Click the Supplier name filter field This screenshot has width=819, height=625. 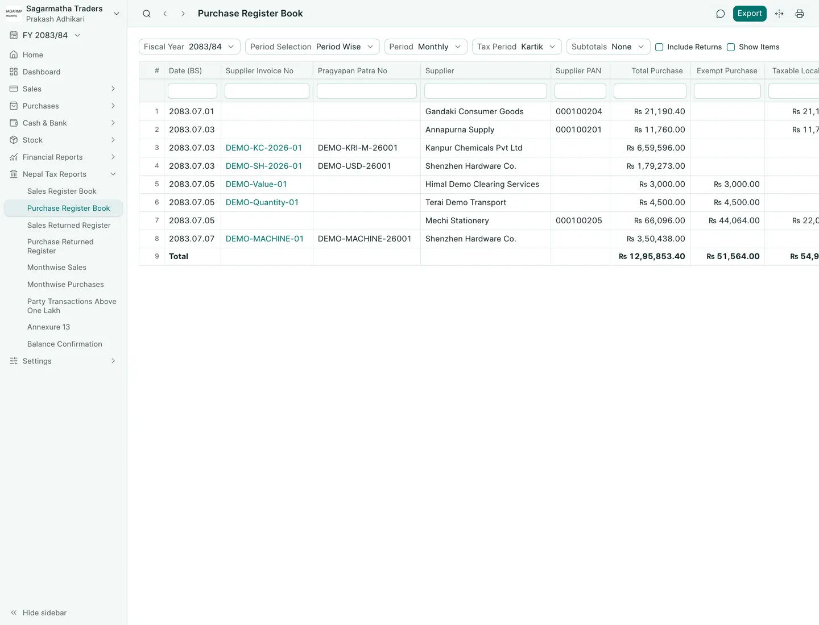[x=486, y=91]
